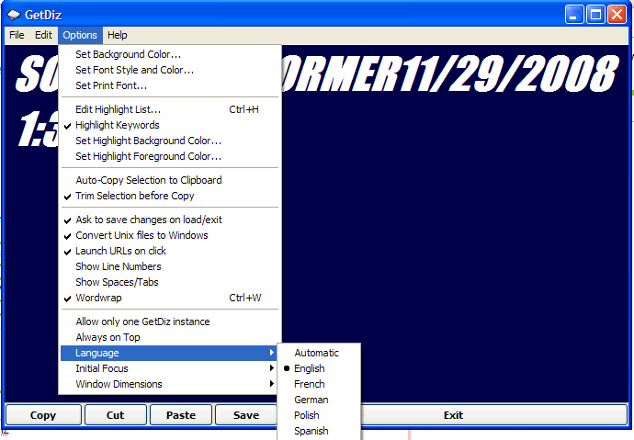
Task: Select Set Print Font entry
Action: 170,85
